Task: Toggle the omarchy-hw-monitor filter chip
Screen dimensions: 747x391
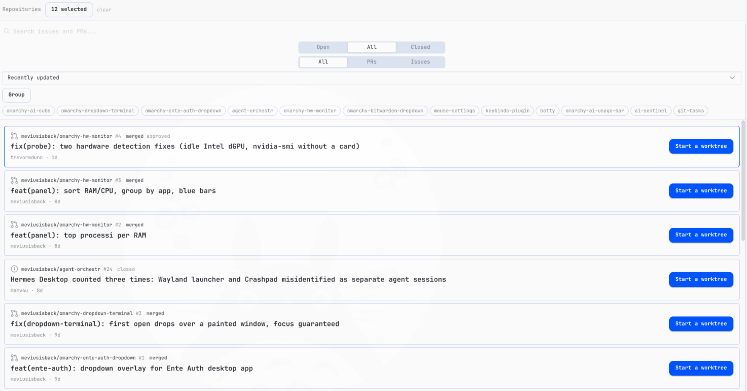Action: pyautogui.click(x=310, y=111)
